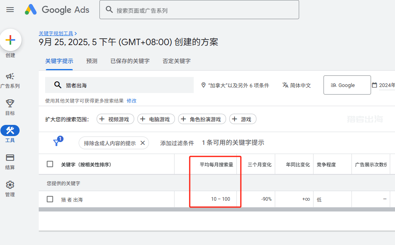Image resolution: width=395 pixels, height=245 pixels.
Task: Click the magnifier icon in top search bar
Action: [x=109, y=10]
